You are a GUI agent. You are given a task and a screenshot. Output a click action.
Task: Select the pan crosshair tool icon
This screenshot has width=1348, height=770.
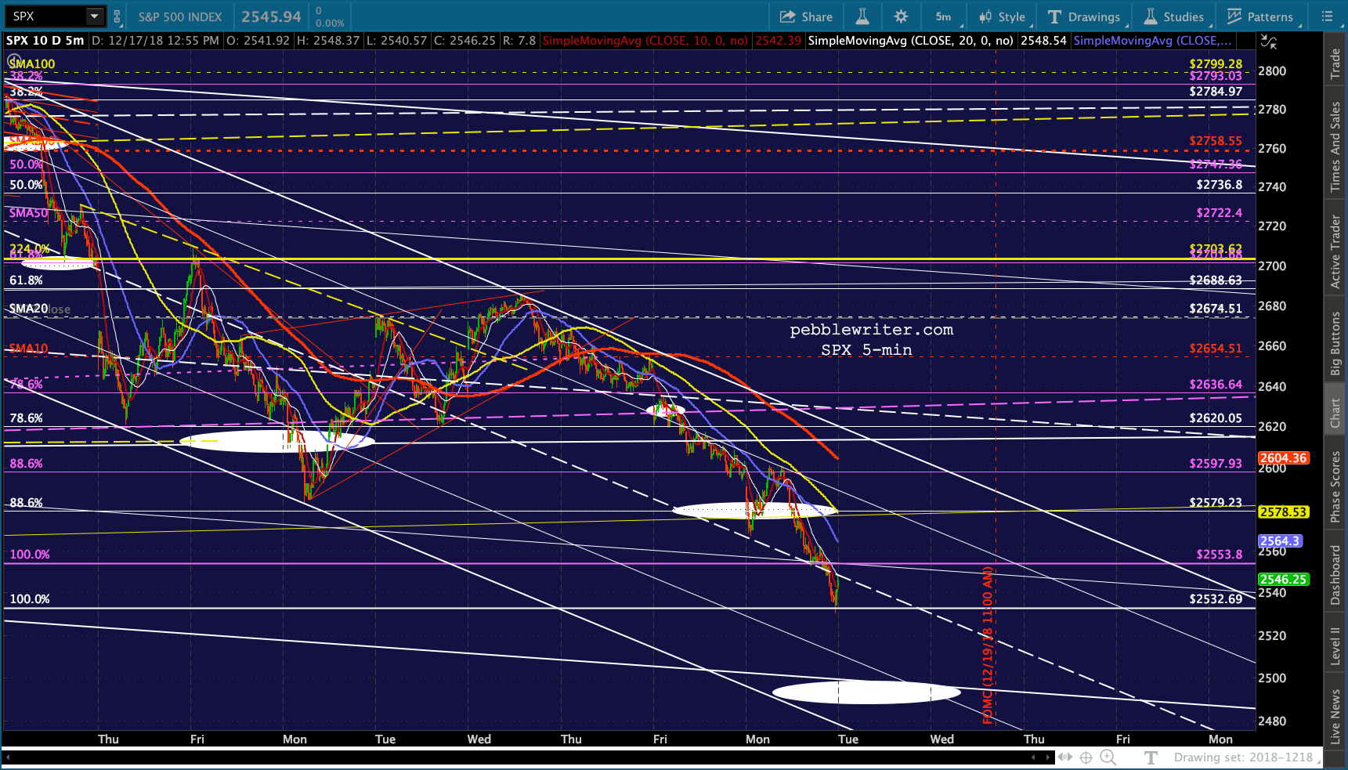(x=1086, y=757)
